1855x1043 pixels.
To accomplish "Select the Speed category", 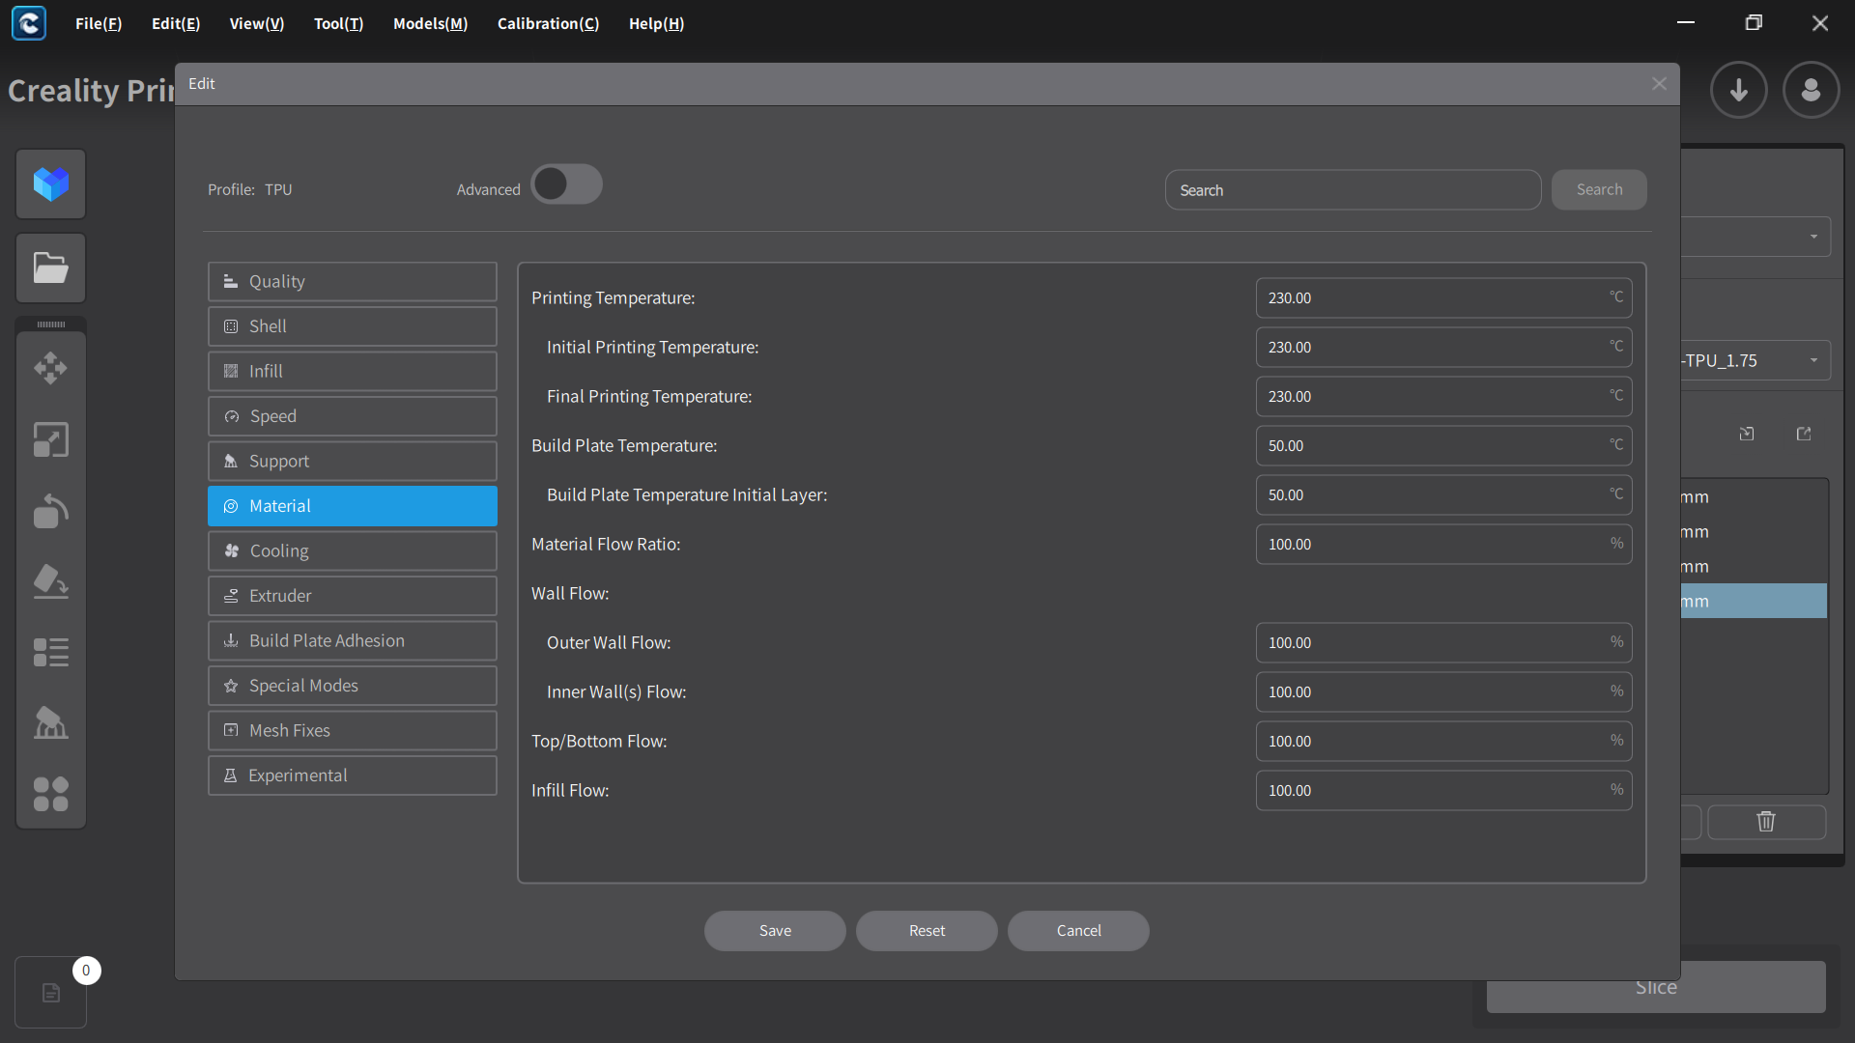I will coord(353,416).
